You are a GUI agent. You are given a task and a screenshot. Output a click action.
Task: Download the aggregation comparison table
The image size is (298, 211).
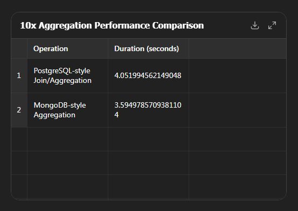[255, 25]
